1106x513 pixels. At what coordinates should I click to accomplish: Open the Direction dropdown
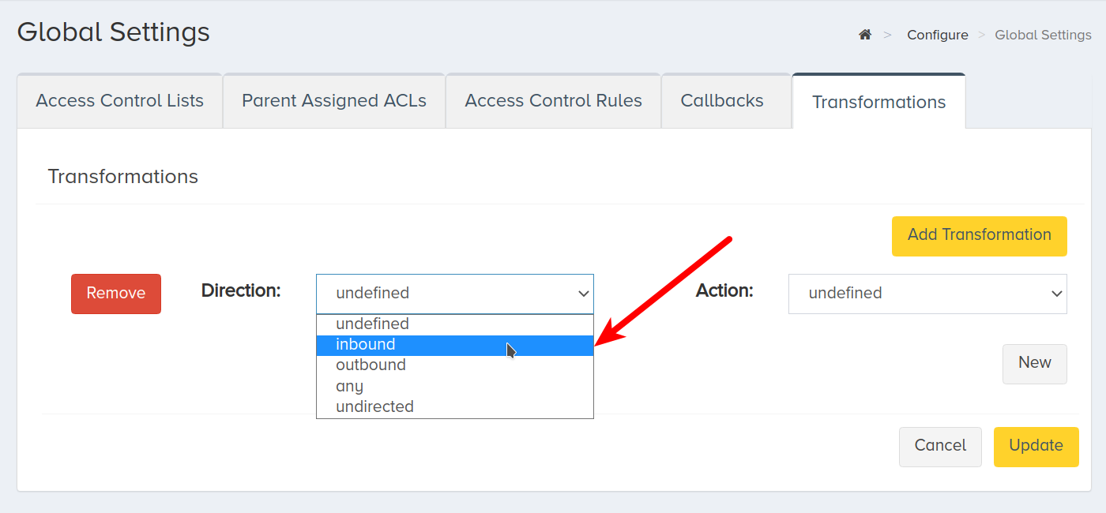455,294
